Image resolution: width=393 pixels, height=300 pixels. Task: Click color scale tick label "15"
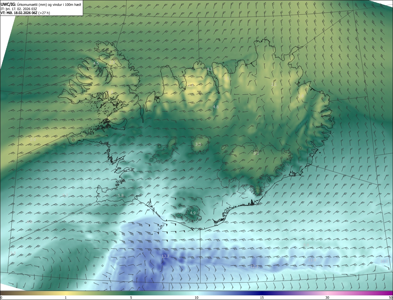(x=262, y=298)
